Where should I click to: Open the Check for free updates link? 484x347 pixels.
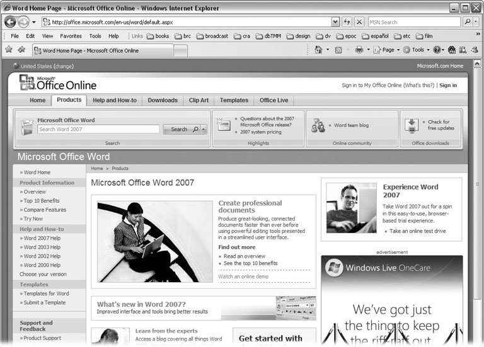[x=441, y=125]
